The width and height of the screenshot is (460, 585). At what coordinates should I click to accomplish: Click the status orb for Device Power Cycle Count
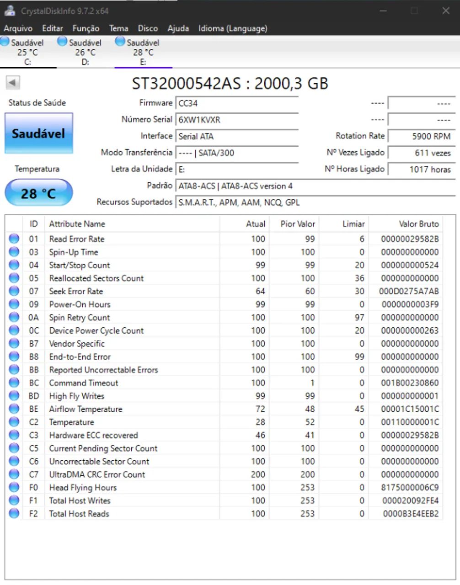click(x=14, y=330)
